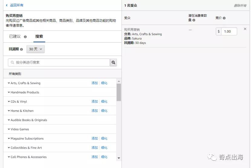Click 删除所有 to remove all audiences
The width and height of the screenshot is (251, 168).
(x=240, y=5)
